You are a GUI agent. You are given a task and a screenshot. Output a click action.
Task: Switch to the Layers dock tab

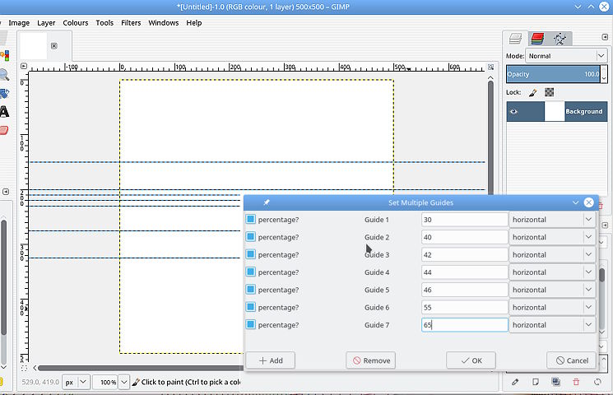tap(515, 39)
